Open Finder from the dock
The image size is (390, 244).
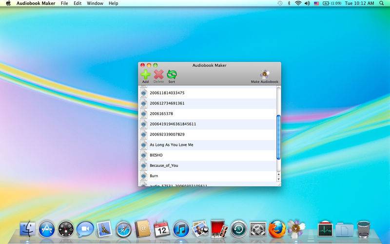click(x=27, y=228)
